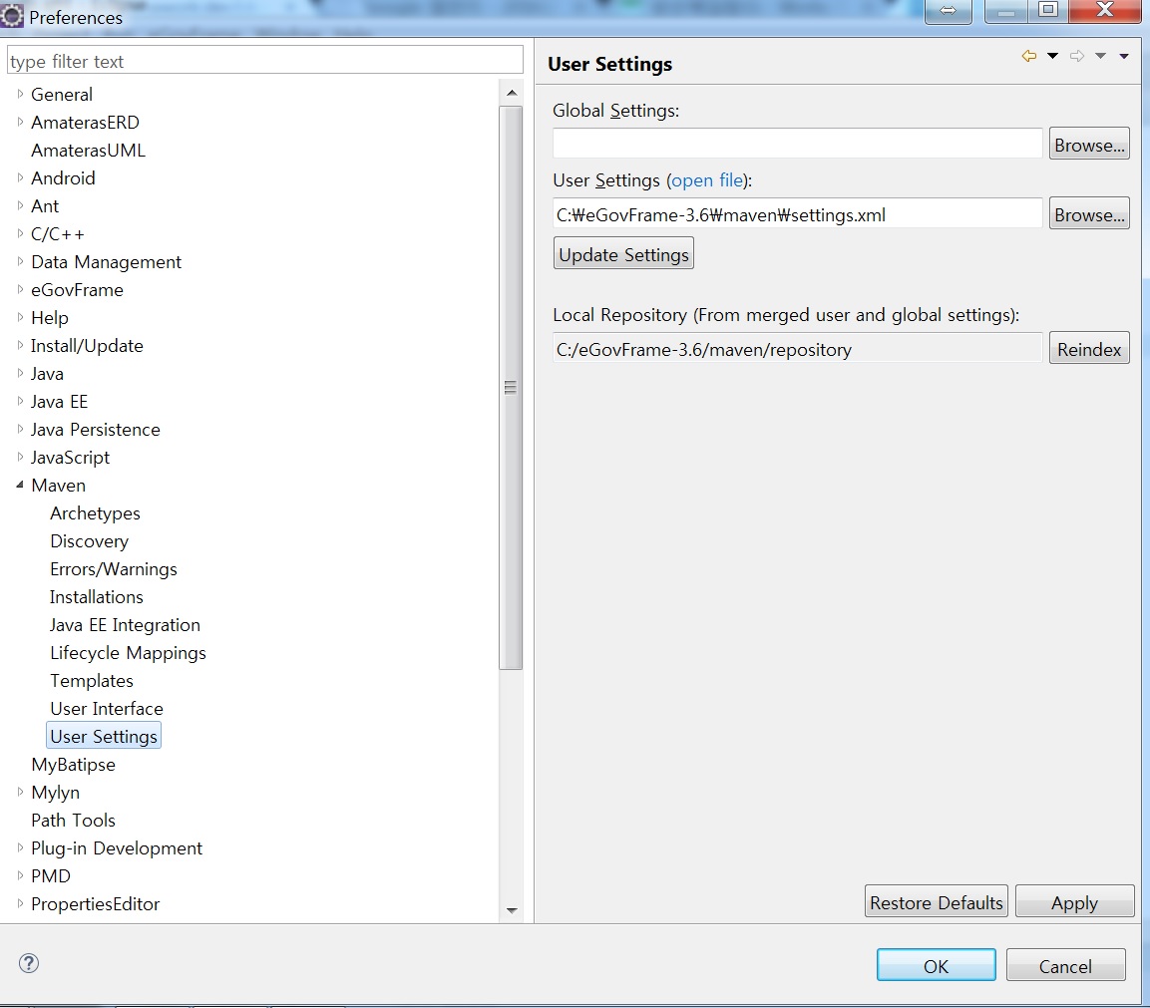Open the back history dropdown arrow
This screenshot has width=1150, height=1008.
coord(1052,57)
